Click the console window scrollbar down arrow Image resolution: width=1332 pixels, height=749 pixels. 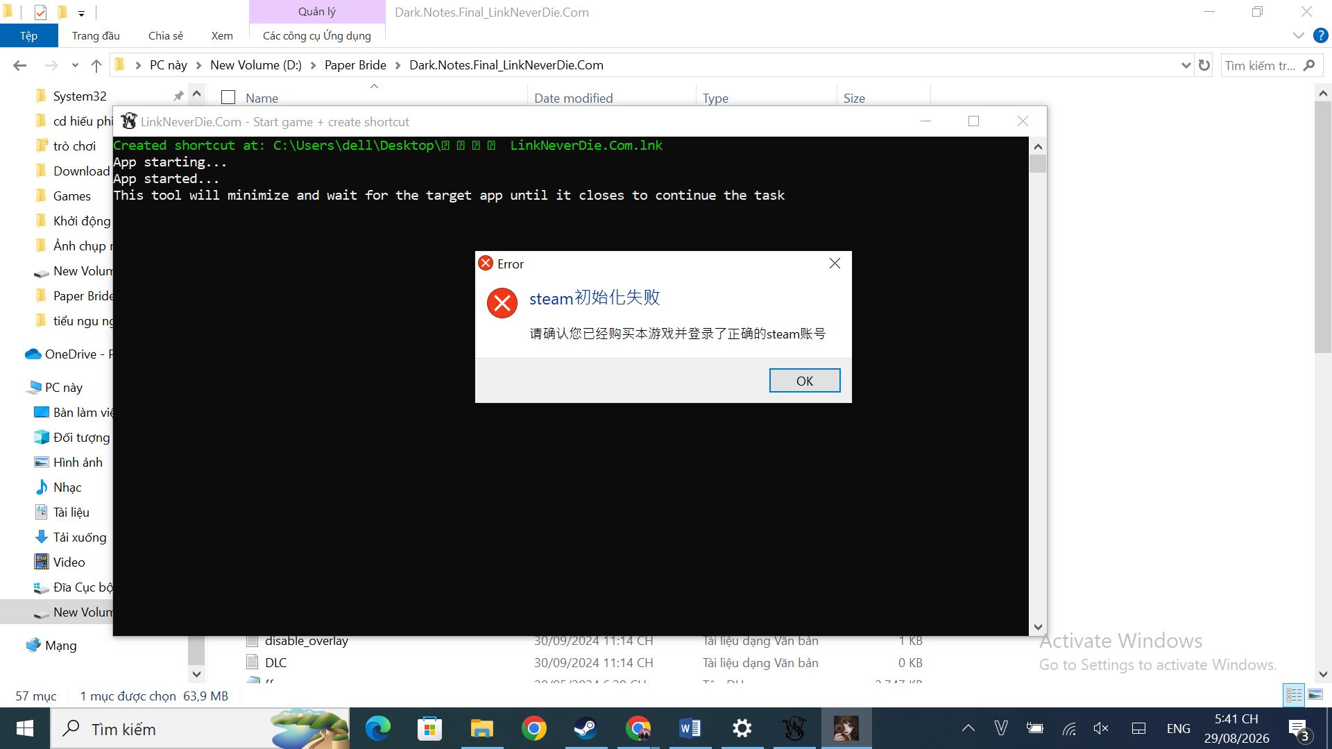tap(1038, 627)
